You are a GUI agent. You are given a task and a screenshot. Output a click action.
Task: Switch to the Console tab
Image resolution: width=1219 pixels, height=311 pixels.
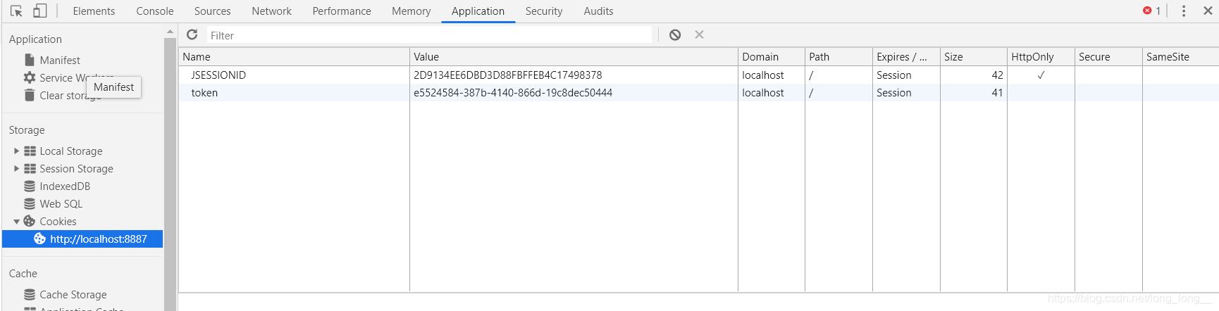pos(155,11)
